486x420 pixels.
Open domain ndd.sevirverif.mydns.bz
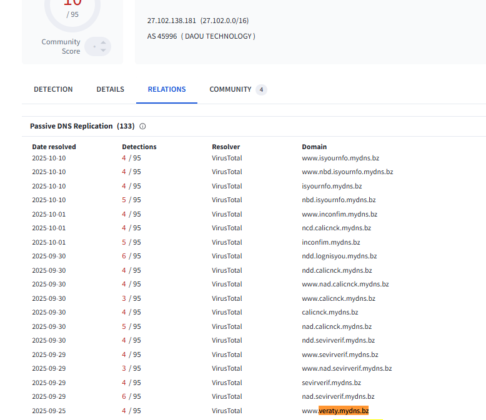[x=339, y=340]
